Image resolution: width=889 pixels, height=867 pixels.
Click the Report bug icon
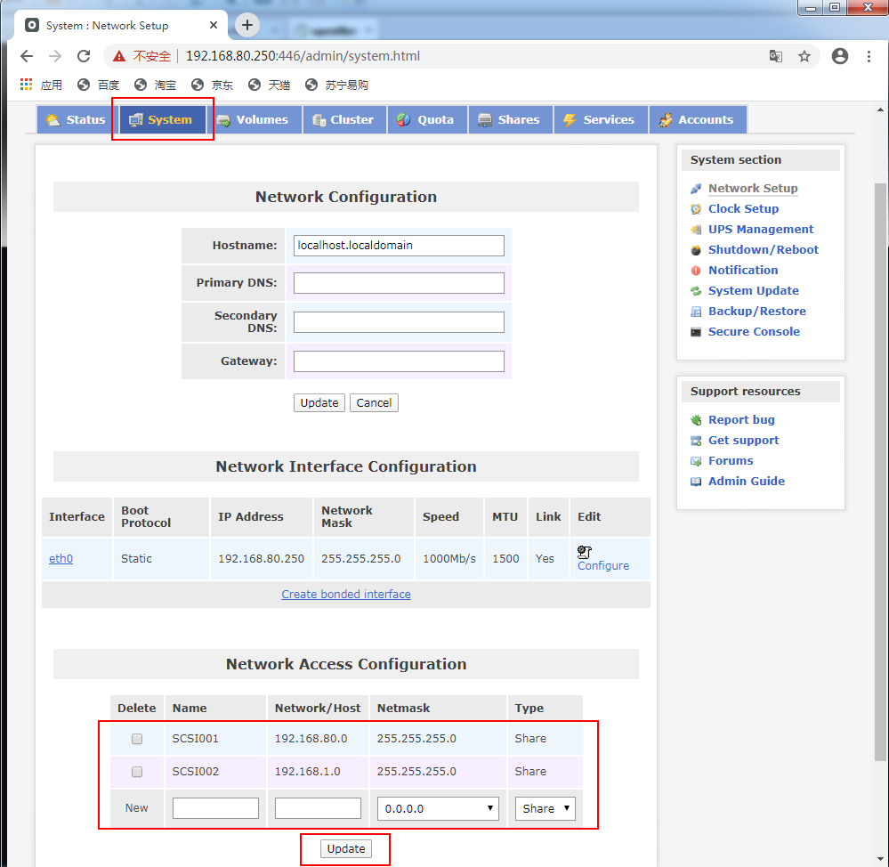(696, 419)
